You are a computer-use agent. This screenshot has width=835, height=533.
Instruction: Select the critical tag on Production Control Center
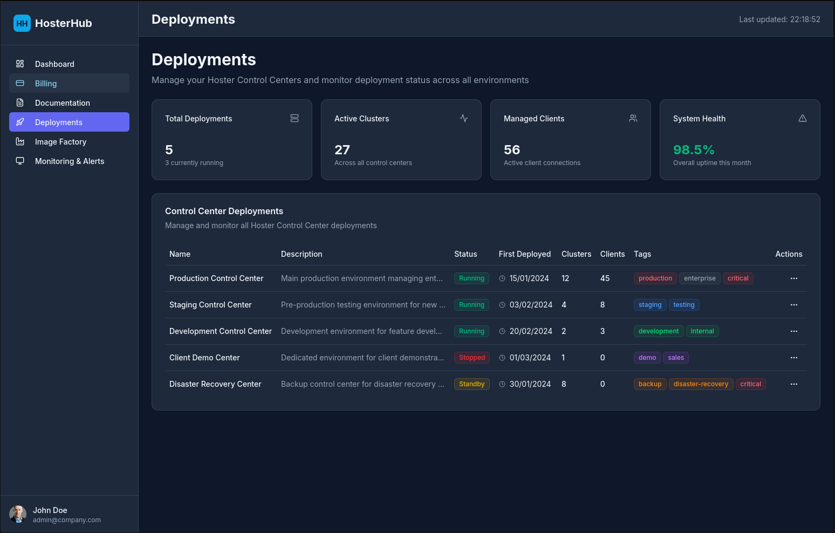point(738,278)
